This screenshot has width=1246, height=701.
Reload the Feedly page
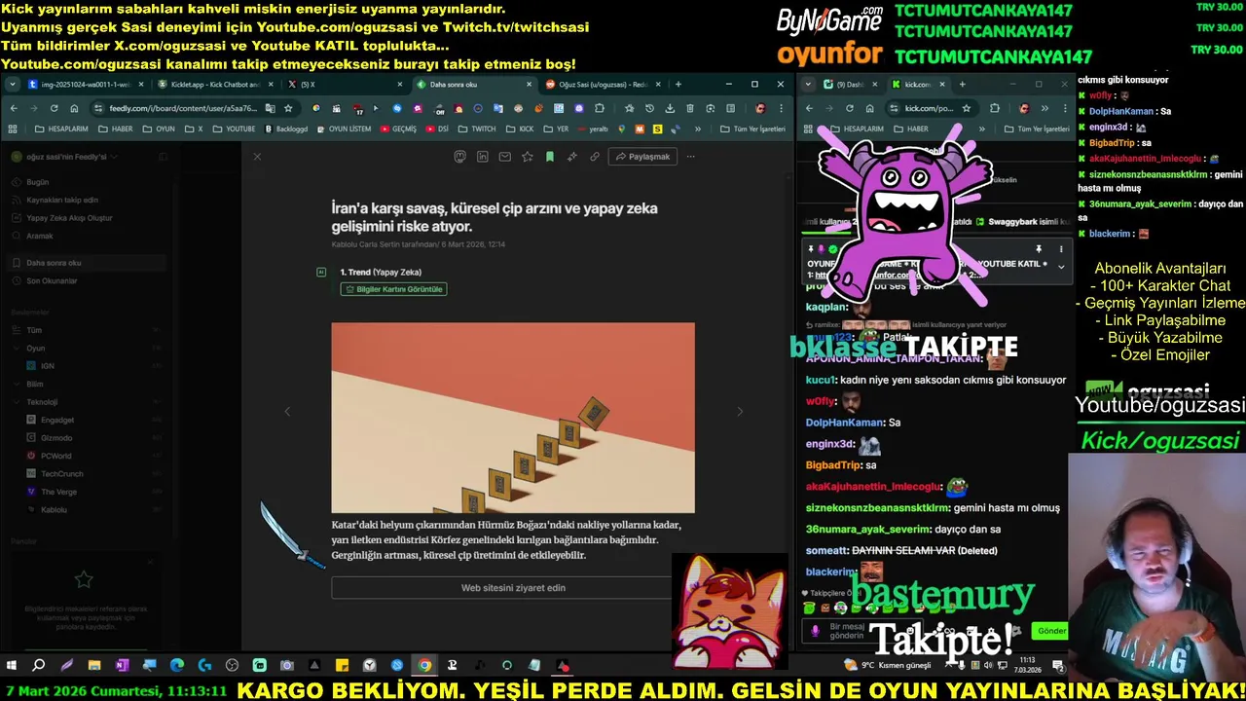(55, 108)
